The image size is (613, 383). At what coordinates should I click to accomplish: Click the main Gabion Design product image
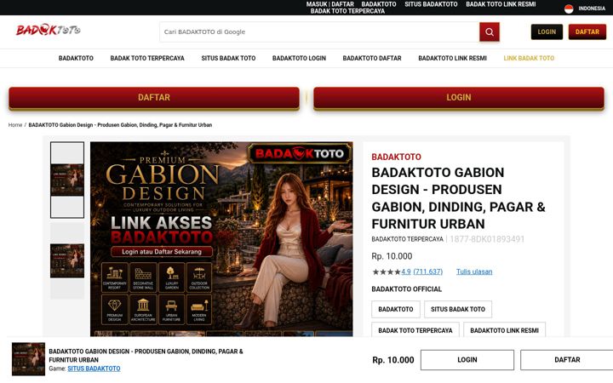(x=221, y=239)
